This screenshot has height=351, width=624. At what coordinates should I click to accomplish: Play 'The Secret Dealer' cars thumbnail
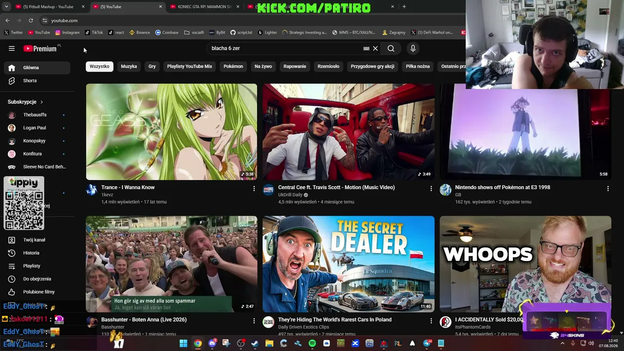pos(349,264)
